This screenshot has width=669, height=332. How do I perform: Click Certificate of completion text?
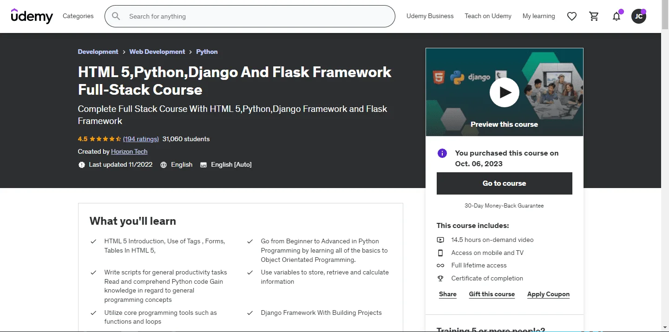(487, 279)
